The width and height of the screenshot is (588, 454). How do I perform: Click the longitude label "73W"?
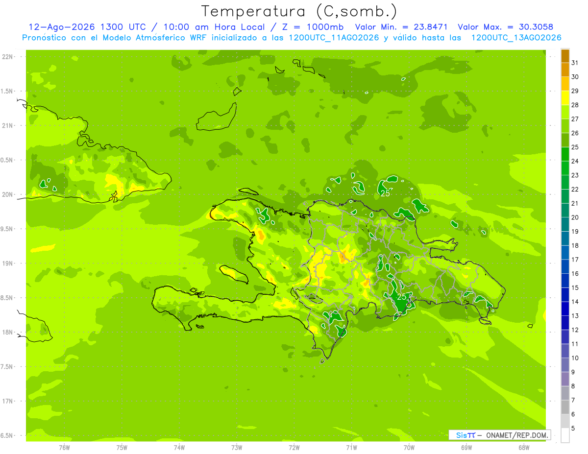[237, 447]
